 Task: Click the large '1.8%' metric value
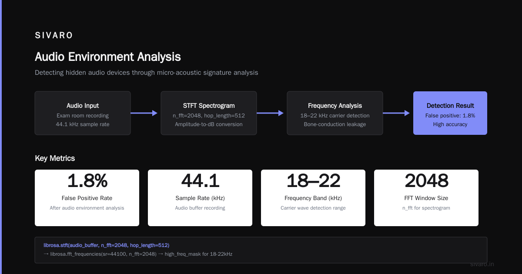(x=87, y=181)
